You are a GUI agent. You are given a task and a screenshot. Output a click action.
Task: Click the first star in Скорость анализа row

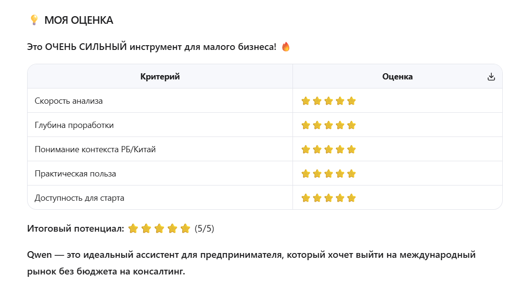click(x=306, y=101)
